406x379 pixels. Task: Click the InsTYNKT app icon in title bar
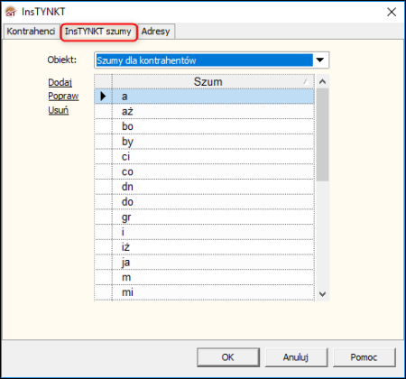tap(11, 12)
